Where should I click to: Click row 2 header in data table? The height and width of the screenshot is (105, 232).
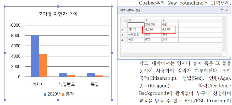[x=124, y=30]
